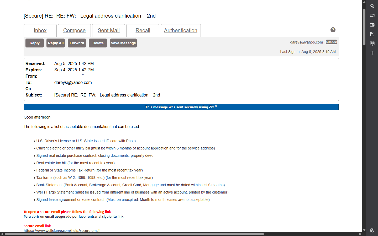Click the horizontal scrollbar thumb
Image resolution: width=378 pixels, height=236 pixels.
click(x=134, y=234)
